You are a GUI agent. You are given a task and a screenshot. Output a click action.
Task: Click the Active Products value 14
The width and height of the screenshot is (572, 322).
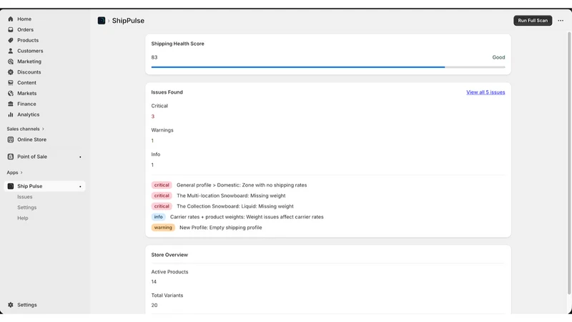[154, 282]
